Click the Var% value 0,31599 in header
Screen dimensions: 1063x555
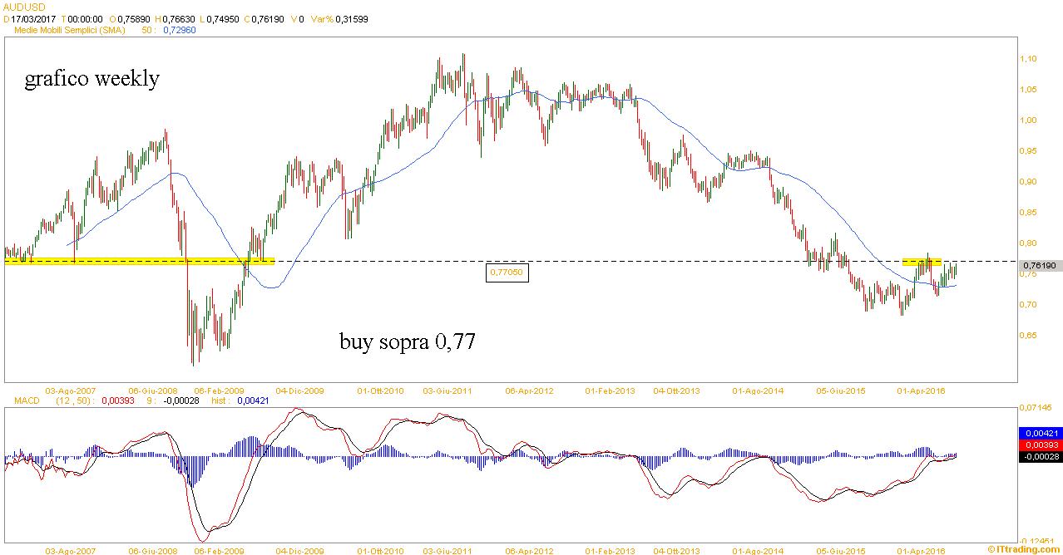349,18
